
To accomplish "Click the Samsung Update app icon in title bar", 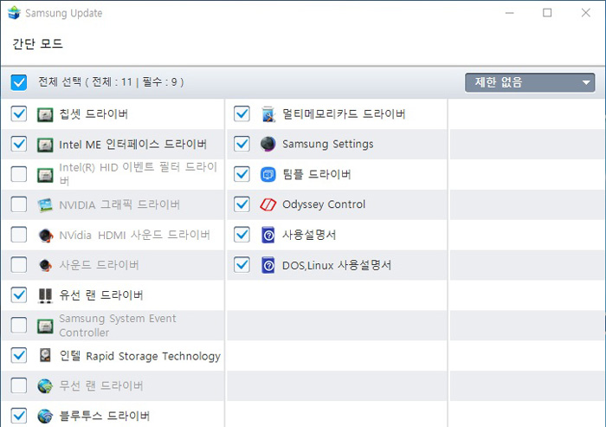I will tap(13, 13).
